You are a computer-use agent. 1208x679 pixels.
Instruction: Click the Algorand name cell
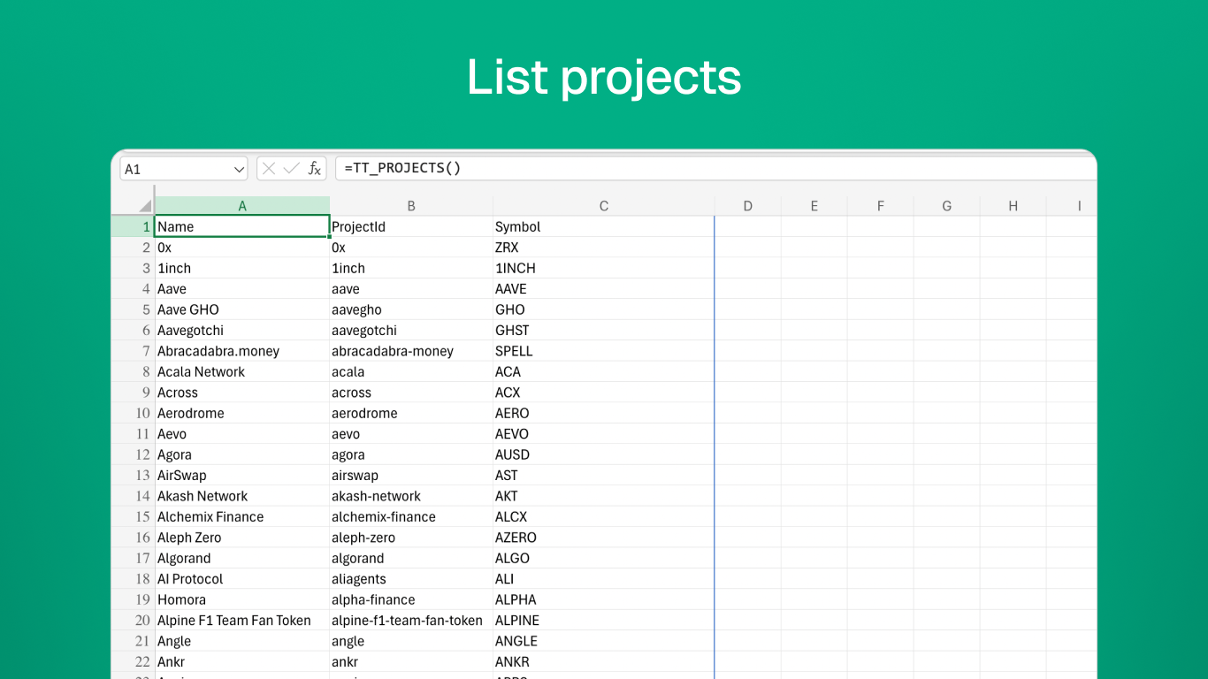pos(242,558)
